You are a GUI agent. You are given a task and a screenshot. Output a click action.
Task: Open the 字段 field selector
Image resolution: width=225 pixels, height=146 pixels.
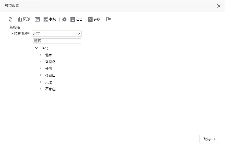50,19
